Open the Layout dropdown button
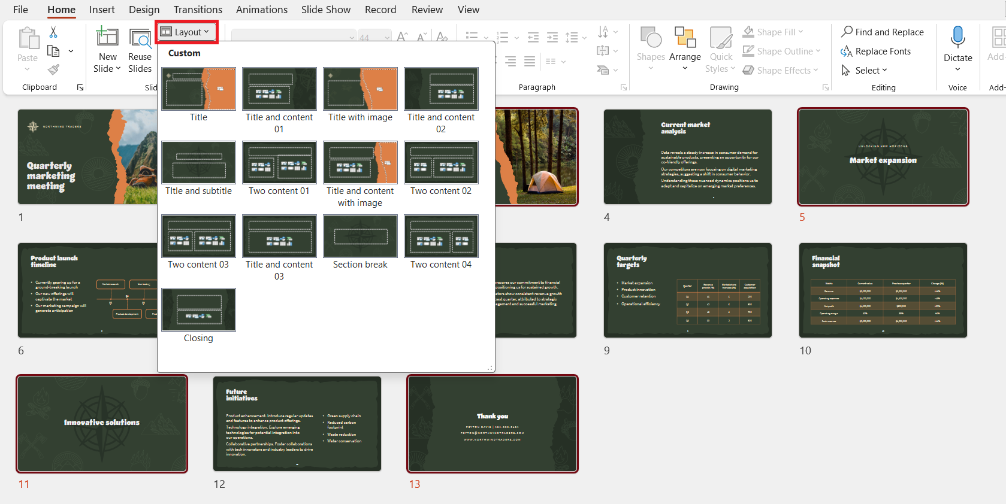The width and height of the screenshot is (1006, 504). (x=185, y=32)
